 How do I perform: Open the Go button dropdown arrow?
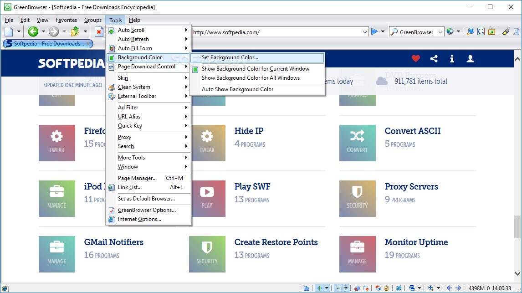[383, 31]
